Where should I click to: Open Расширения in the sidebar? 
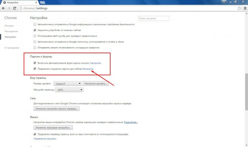coord(11,31)
